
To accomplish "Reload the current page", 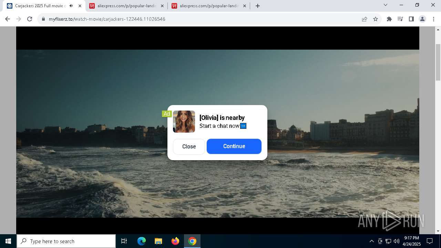I will [30, 19].
